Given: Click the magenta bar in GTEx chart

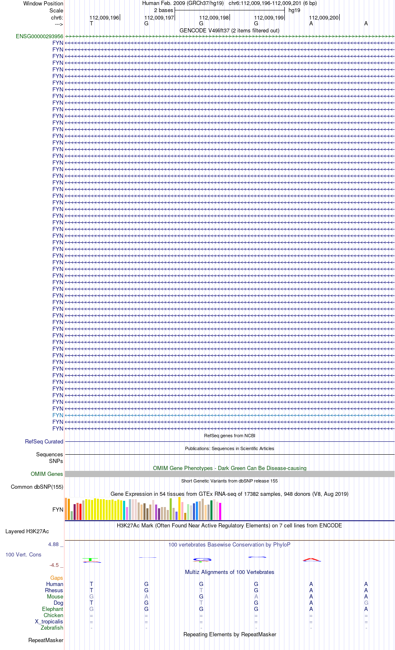Looking at the screenshot, I should point(220,512).
